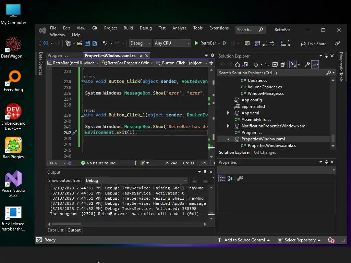Click Add to Source Control
351x263 pixels.
click(244, 240)
